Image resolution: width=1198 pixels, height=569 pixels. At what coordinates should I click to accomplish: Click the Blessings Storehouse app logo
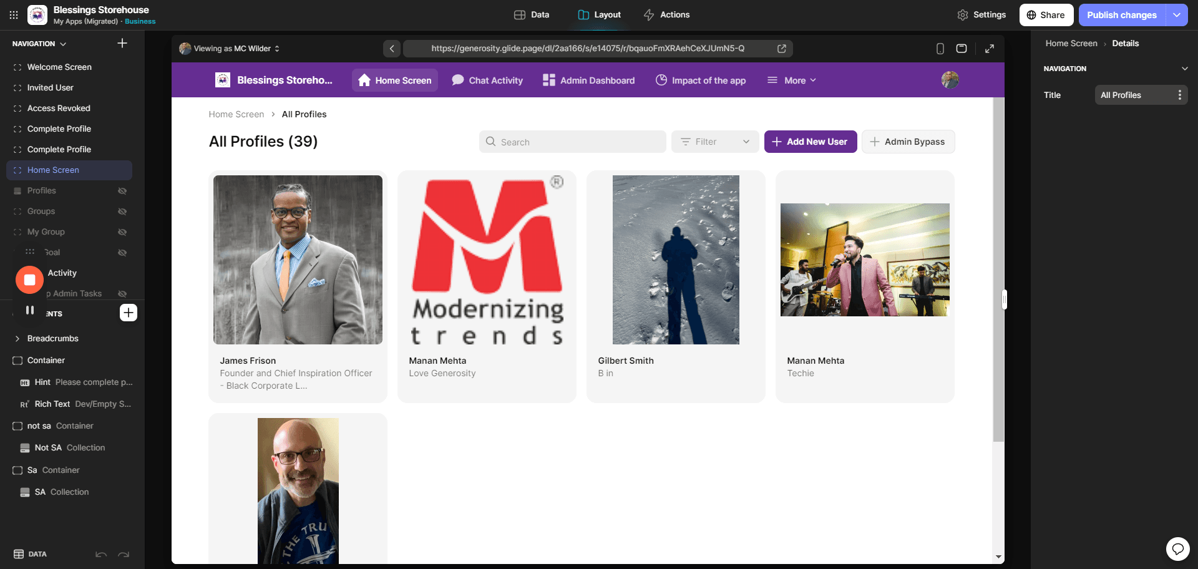point(37,15)
